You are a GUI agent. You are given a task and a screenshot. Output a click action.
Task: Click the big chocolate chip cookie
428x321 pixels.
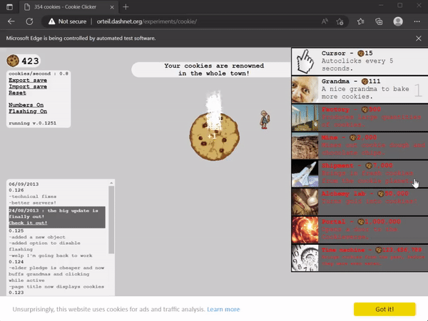[215, 137]
